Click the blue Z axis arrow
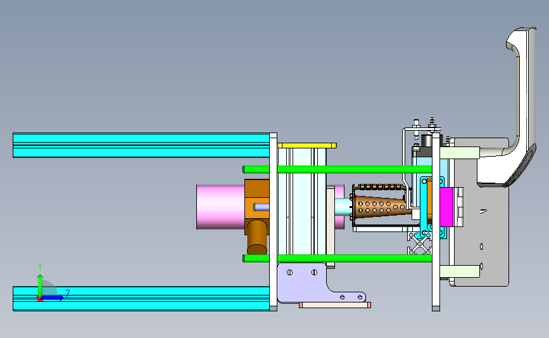The width and height of the screenshot is (549, 338). [x=52, y=298]
